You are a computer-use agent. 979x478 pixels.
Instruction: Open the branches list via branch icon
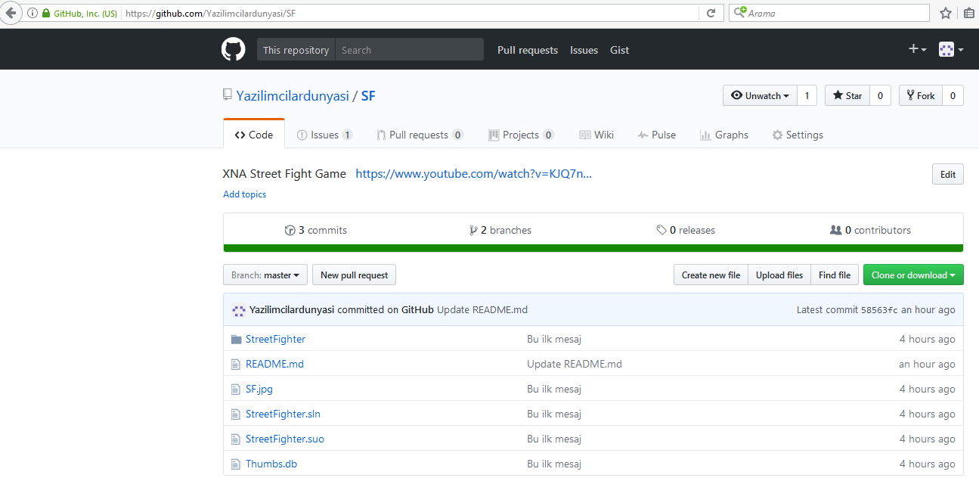tap(472, 229)
